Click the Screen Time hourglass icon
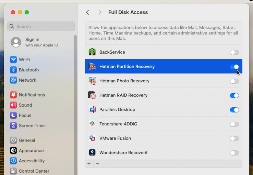This screenshot has width=253, height=175. [x=13, y=125]
